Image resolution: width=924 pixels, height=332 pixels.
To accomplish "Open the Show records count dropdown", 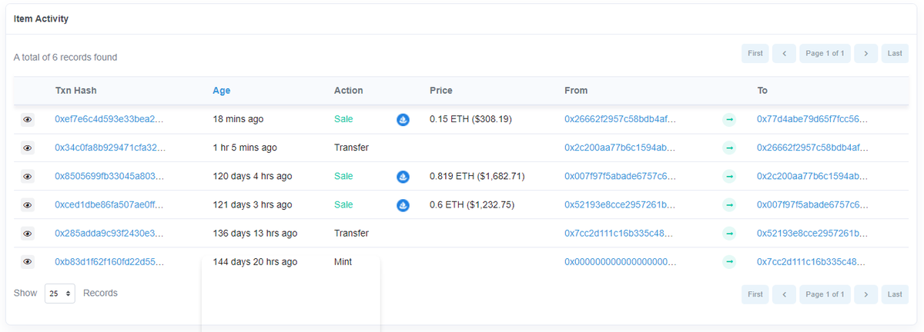I will [60, 294].
